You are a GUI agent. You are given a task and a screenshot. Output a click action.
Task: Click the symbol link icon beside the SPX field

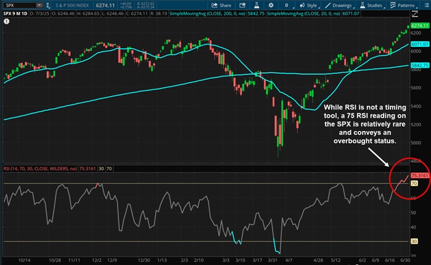coord(48,5)
